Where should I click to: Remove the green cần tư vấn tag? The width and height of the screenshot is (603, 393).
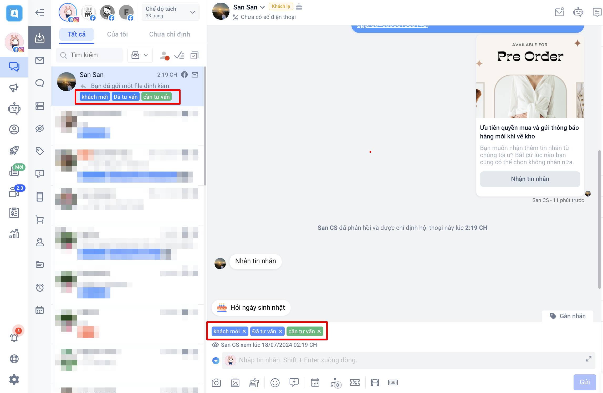(x=319, y=331)
